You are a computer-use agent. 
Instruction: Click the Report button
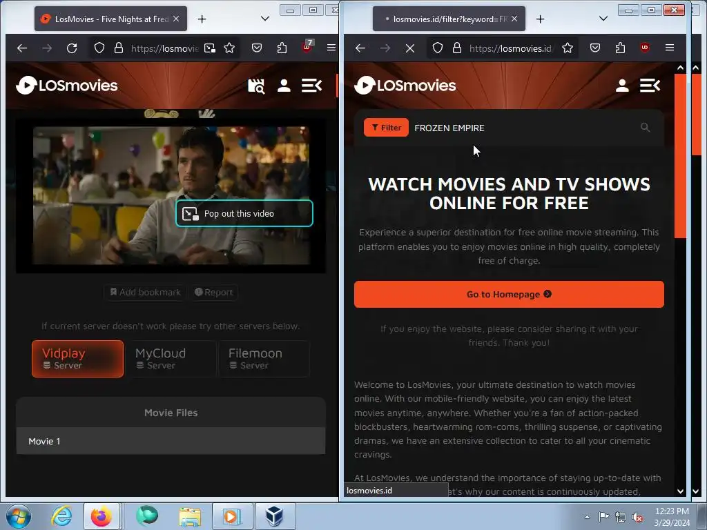pos(214,292)
